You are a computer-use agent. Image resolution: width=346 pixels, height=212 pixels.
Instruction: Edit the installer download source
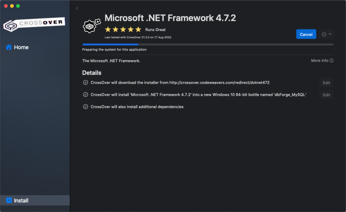click(326, 83)
